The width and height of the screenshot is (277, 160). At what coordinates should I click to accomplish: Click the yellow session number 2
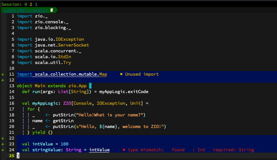[x=31, y=4]
